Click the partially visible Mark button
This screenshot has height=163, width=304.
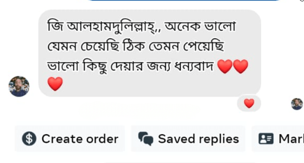(x=278, y=139)
